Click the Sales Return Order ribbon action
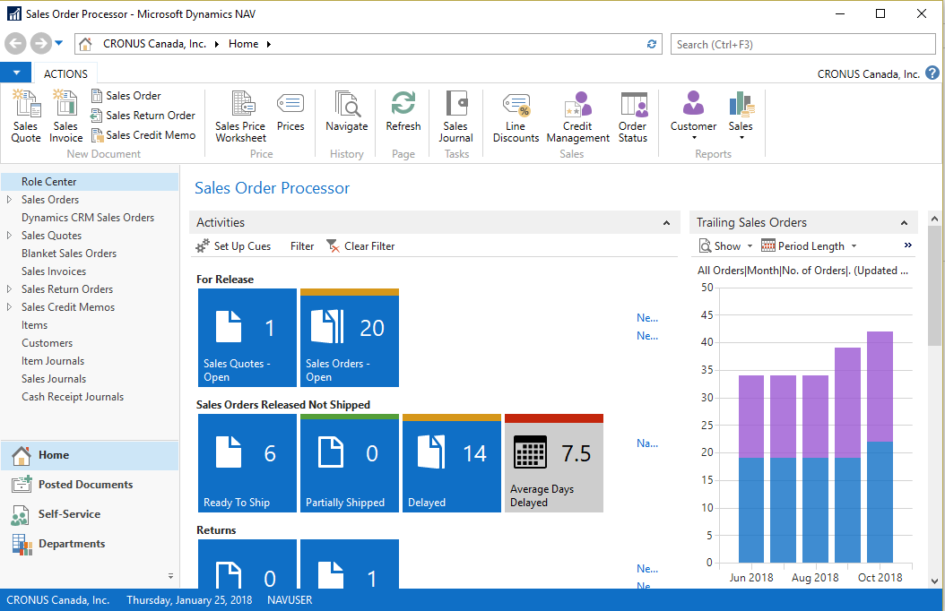 [x=143, y=116]
